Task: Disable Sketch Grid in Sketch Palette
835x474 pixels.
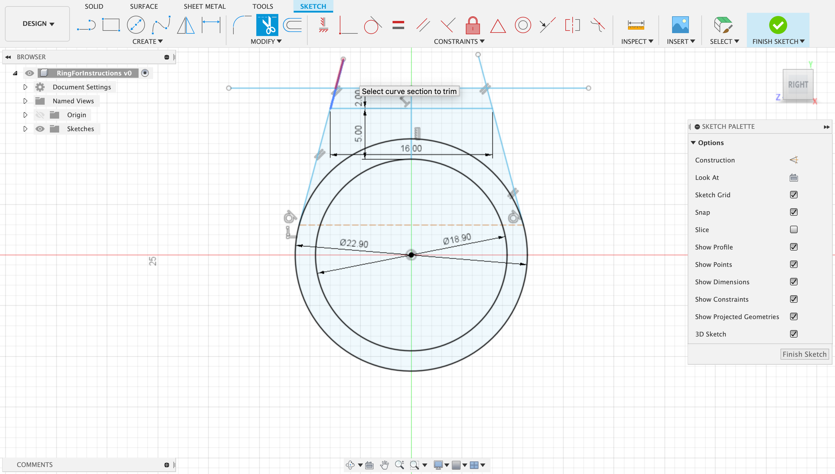Action: click(x=794, y=195)
